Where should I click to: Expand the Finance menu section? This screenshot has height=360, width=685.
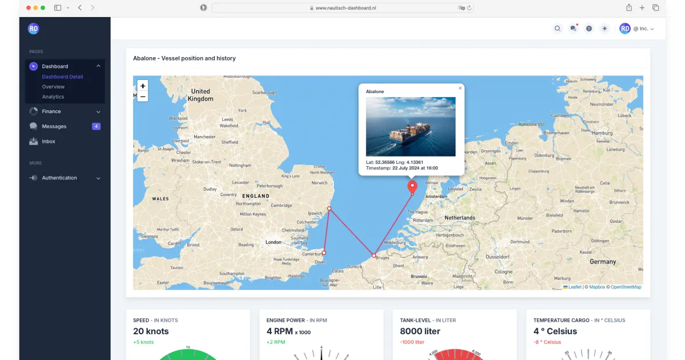tap(98, 111)
